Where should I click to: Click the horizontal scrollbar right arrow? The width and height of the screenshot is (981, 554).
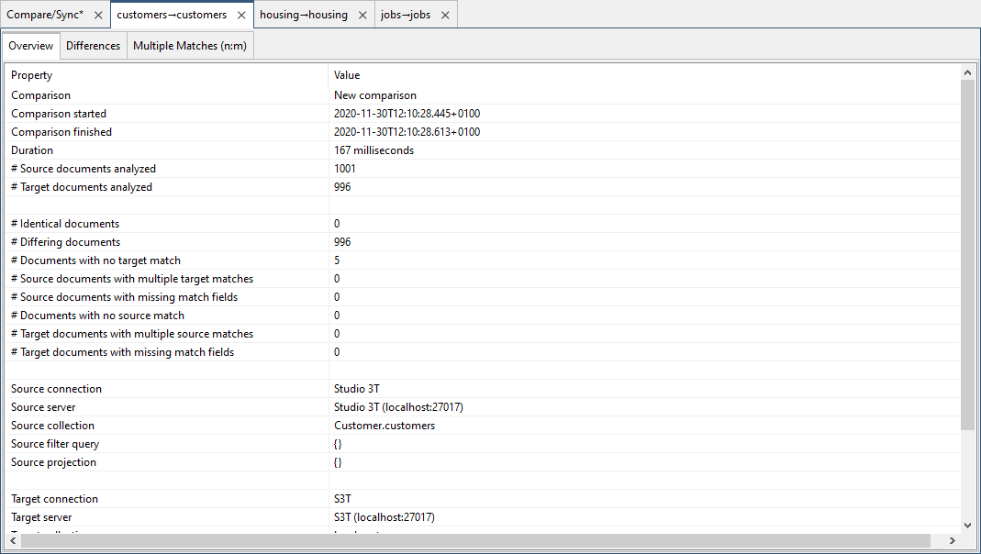(953, 541)
